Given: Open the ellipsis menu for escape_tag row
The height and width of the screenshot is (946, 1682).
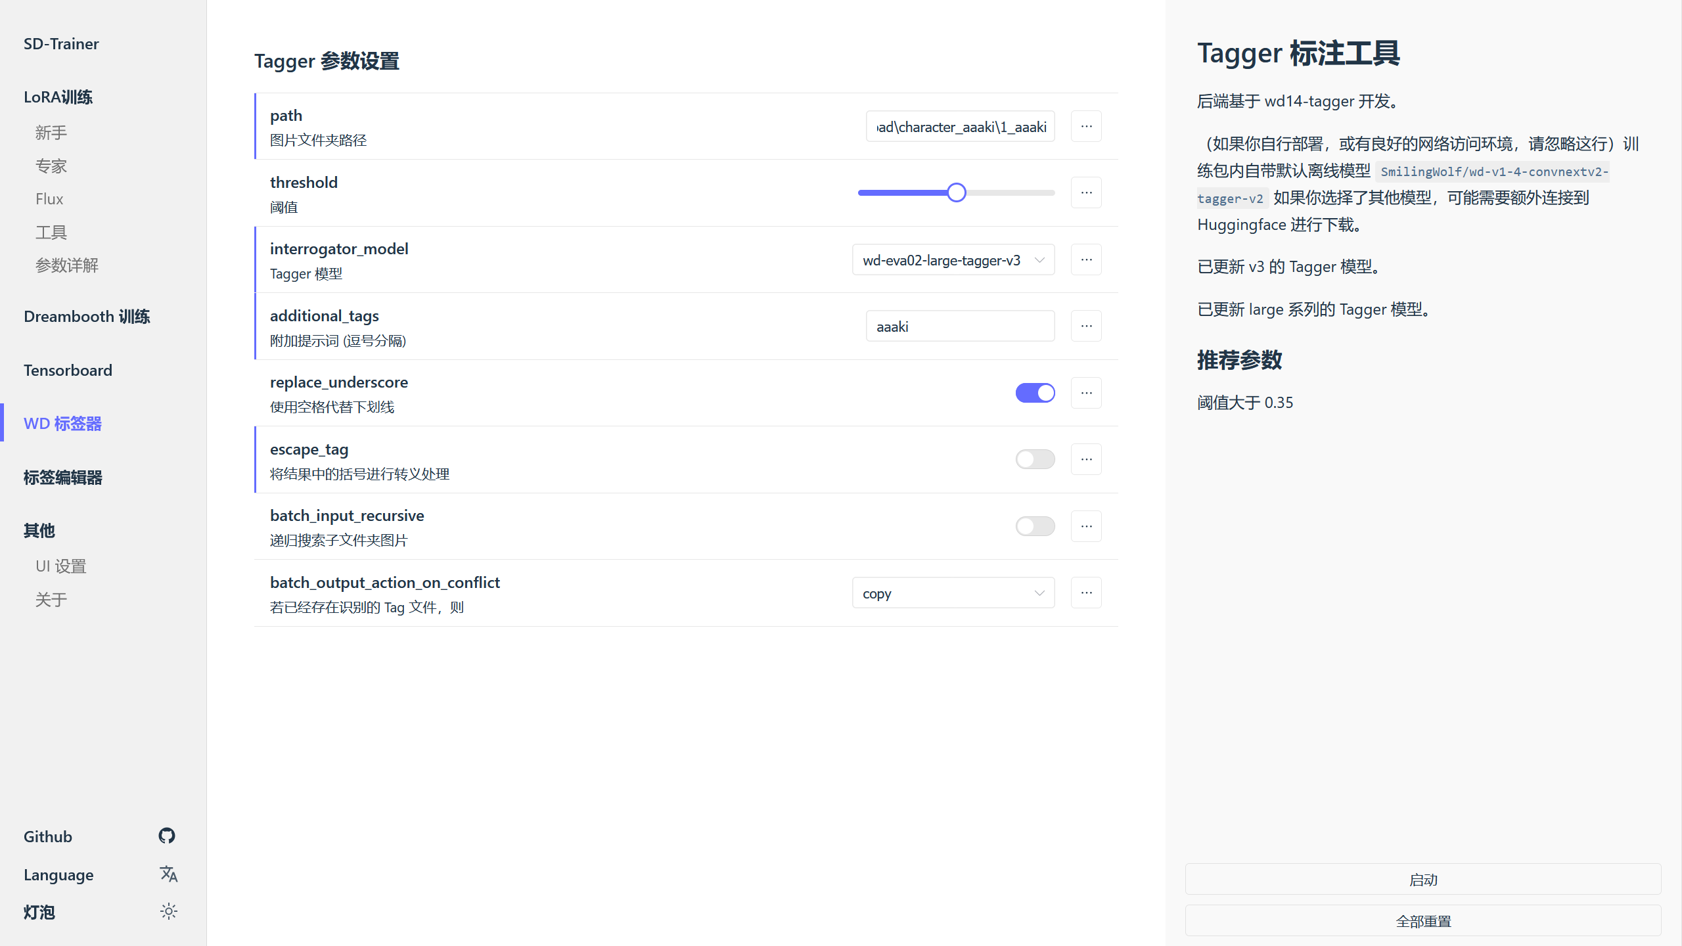Looking at the screenshot, I should (x=1086, y=459).
